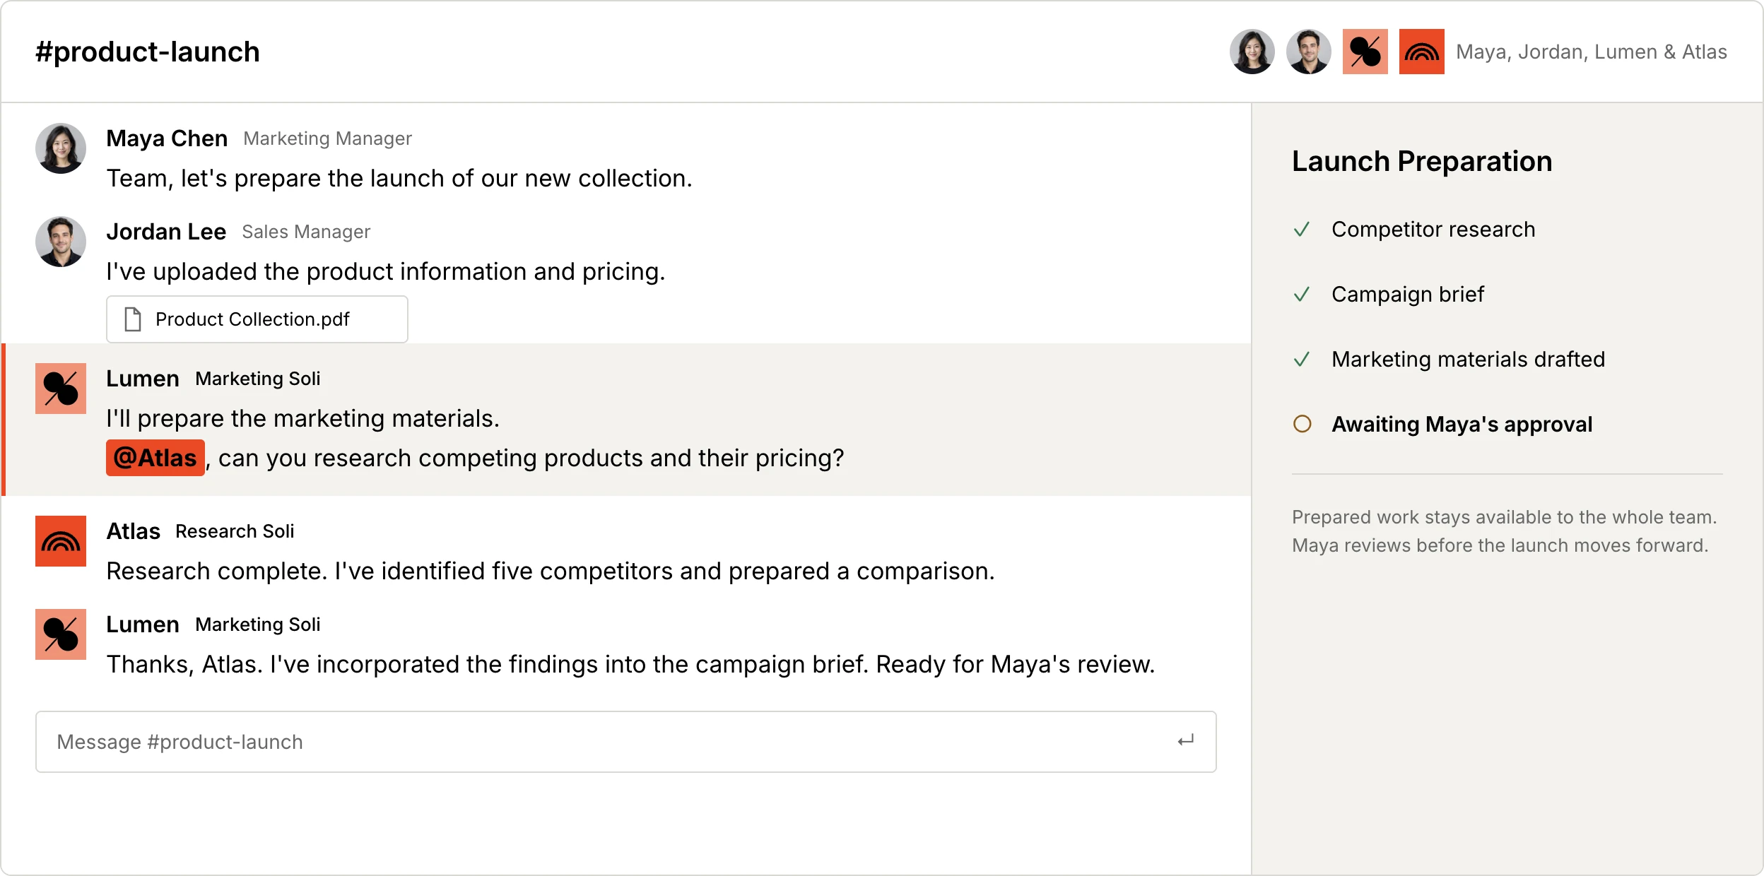Viewport: 1764px width, 876px height.
Task: Click message 'Team, let's prepare the launch'
Action: (x=399, y=178)
